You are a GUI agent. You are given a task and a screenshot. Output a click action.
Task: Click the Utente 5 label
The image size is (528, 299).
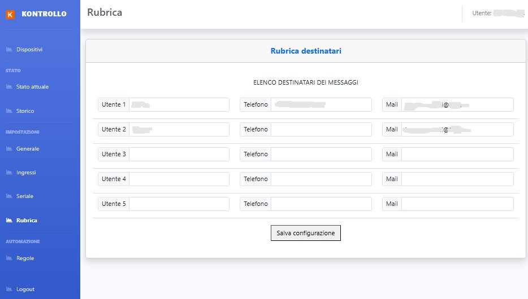click(x=114, y=204)
